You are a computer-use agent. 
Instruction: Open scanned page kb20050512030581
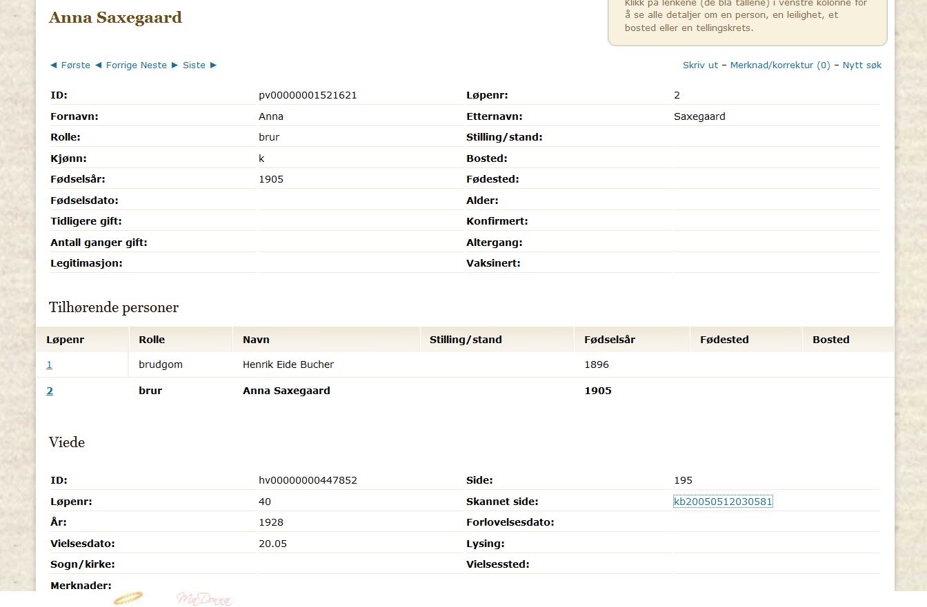723,502
